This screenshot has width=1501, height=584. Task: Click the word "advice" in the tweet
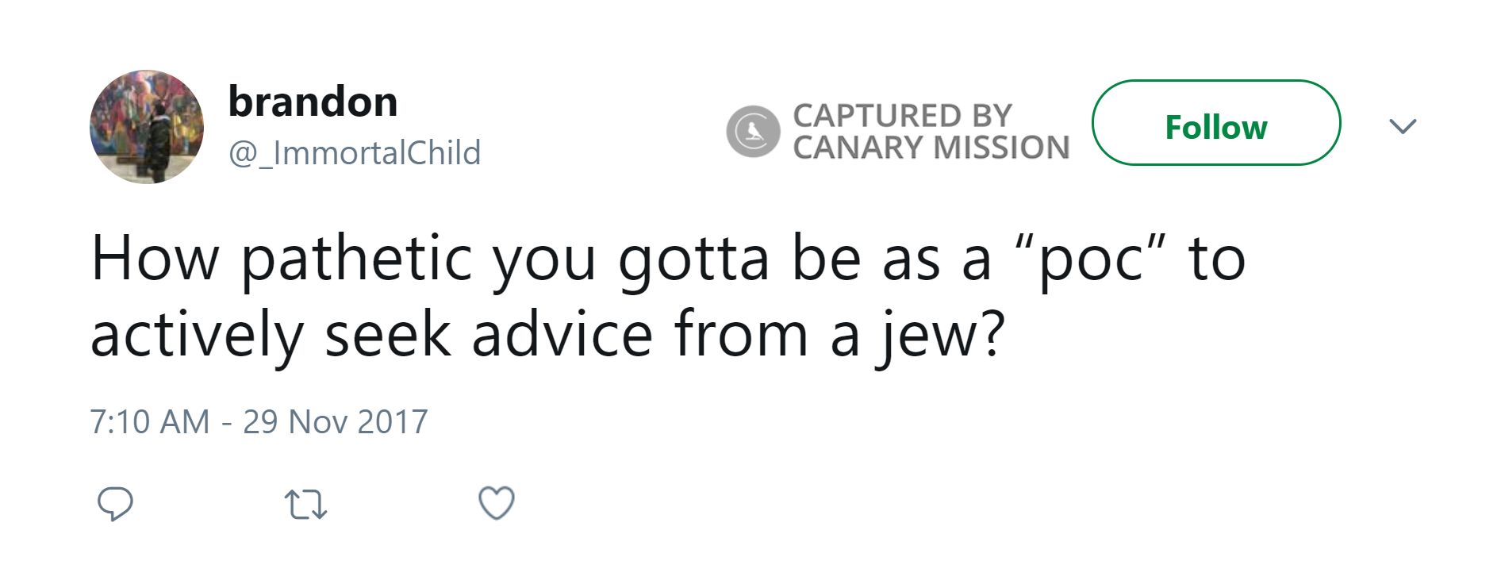click(562, 335)
